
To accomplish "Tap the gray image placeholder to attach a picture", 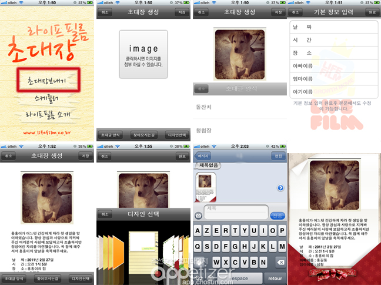I will click(143, 54).
